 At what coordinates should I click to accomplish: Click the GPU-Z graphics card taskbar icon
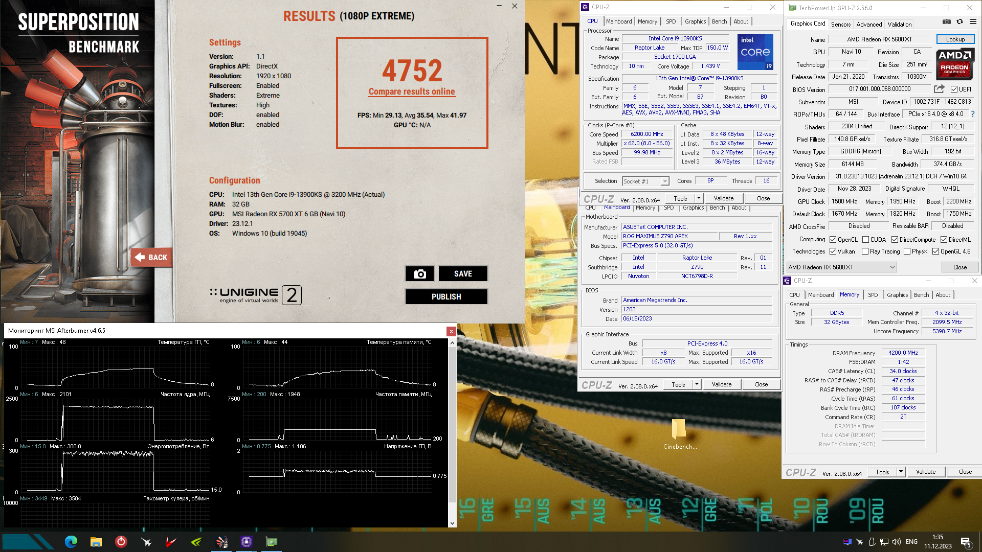pos(272,542)
